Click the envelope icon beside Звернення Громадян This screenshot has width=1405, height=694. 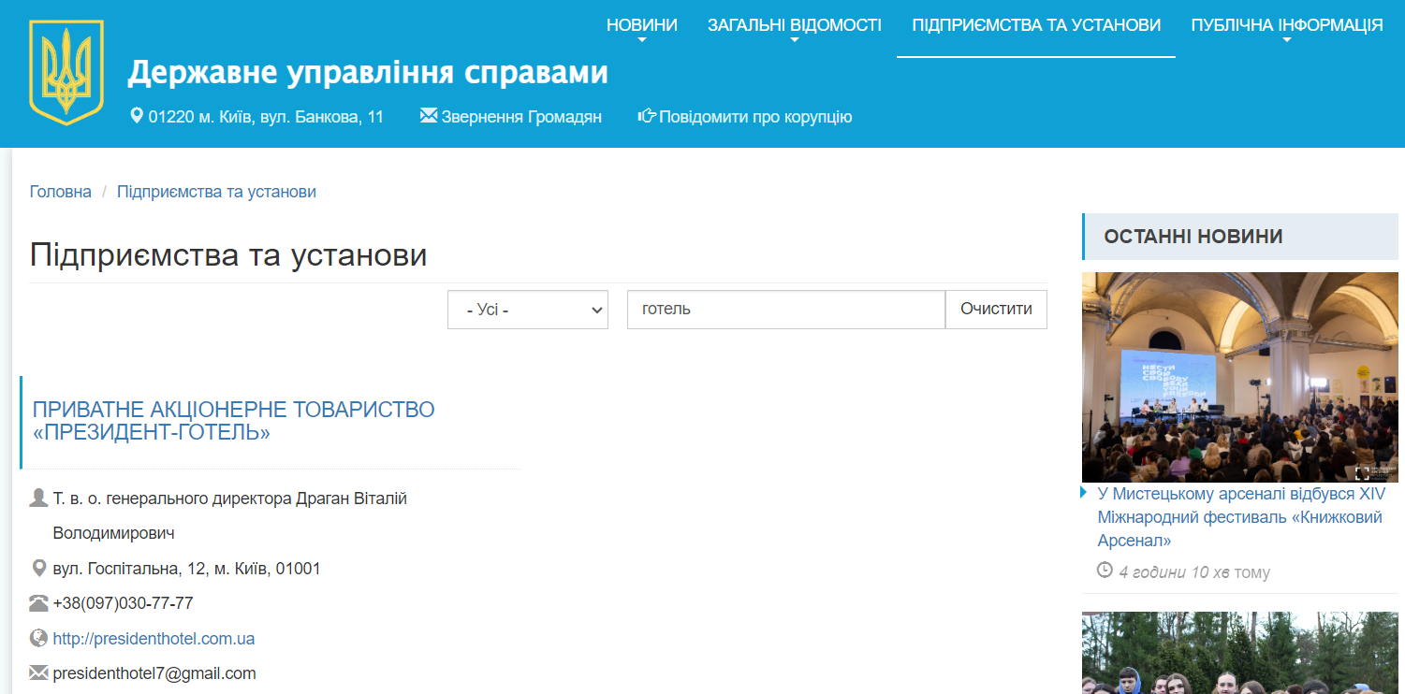pos(429,116)
